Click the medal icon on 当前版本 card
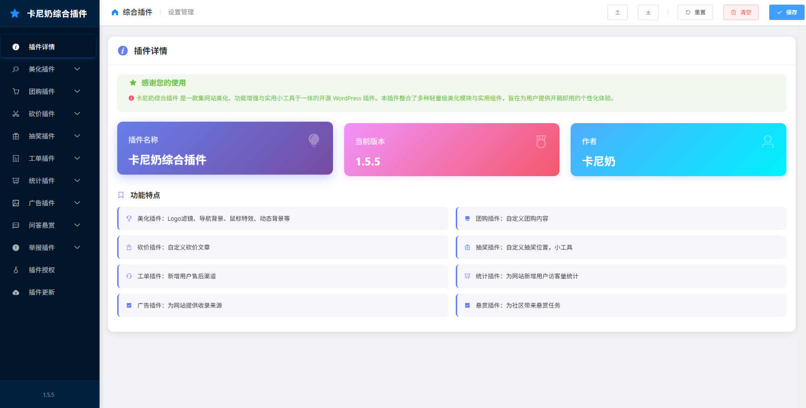 point(540,141)
